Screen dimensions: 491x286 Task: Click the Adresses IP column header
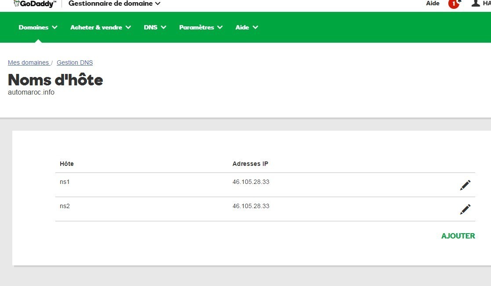point(250,164)
